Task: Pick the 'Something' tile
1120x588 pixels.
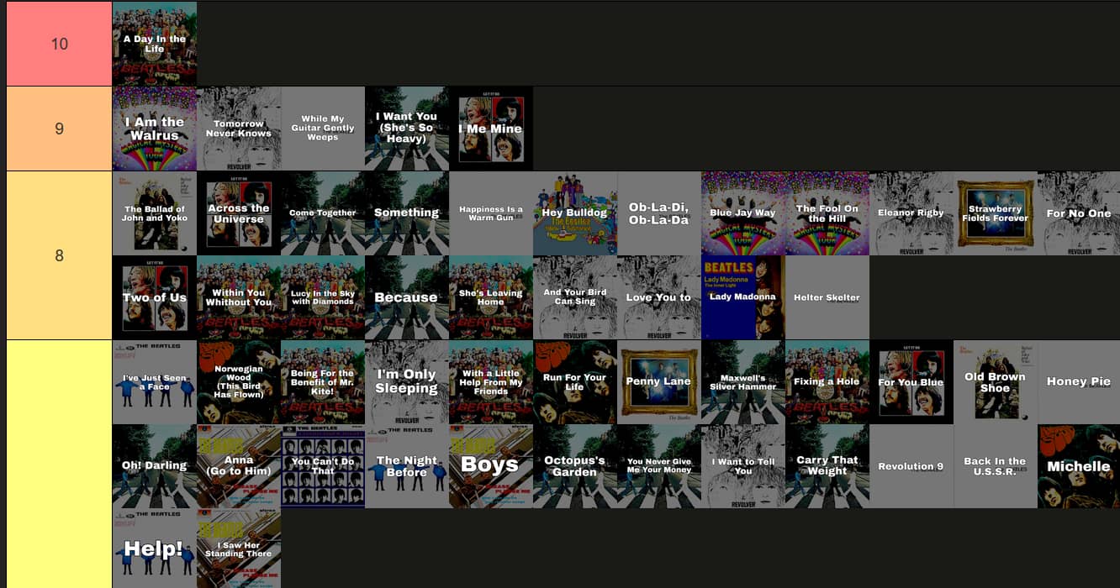Action: point(407,213)
